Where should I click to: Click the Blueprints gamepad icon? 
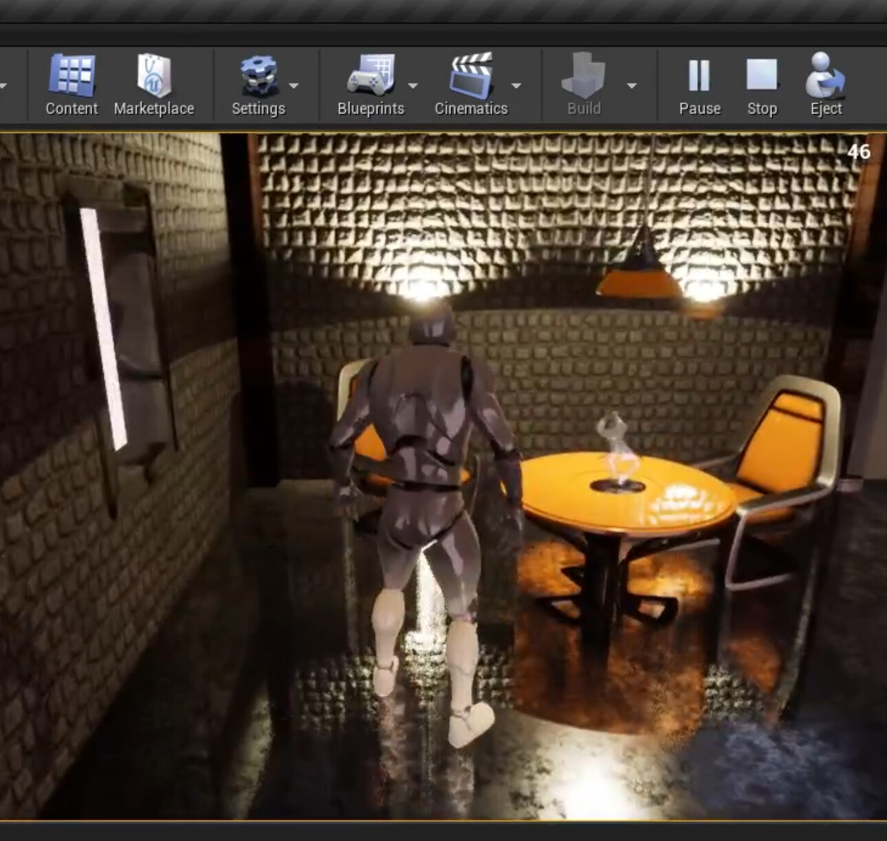pos(371,76)
